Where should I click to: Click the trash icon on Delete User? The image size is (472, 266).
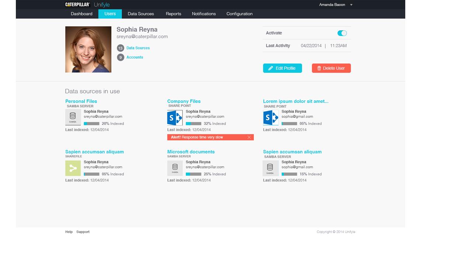(319, 68)
